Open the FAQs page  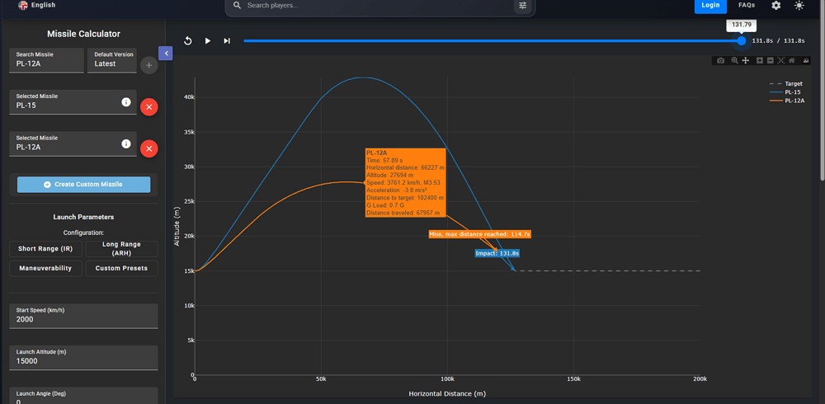coord(747,5)
